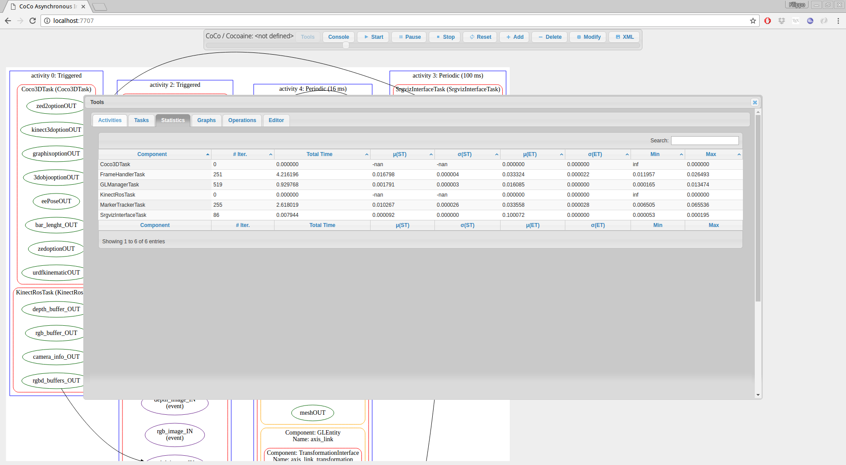Click the Filippo user profile button
The height and width of the screenshot is (465, 846).
[x=797, y=5]
